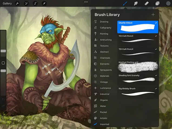The width and height of the screenshot is (172, 129).
Task: Select the Smudge finger tool
Action: (x=136, y=4)
